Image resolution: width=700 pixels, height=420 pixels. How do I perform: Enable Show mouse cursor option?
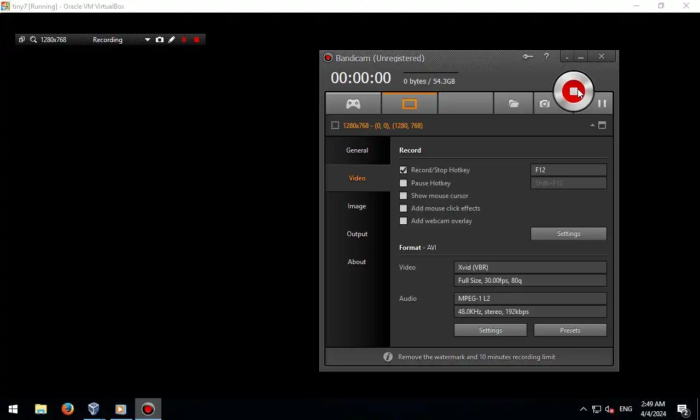404,196
